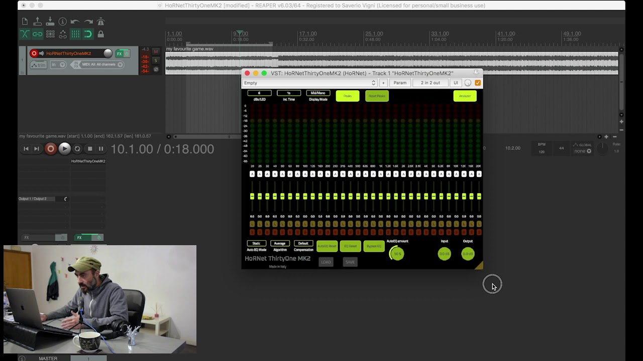The image size is (643, 361).
Task: Bypass track FX with power icon
Action: (x=127, y=53)
